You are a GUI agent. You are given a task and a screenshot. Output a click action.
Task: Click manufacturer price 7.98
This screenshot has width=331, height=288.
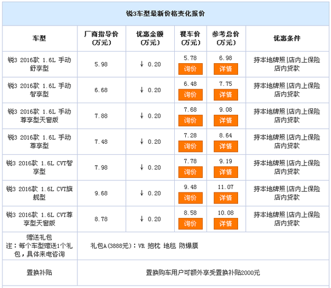point(101,167)
